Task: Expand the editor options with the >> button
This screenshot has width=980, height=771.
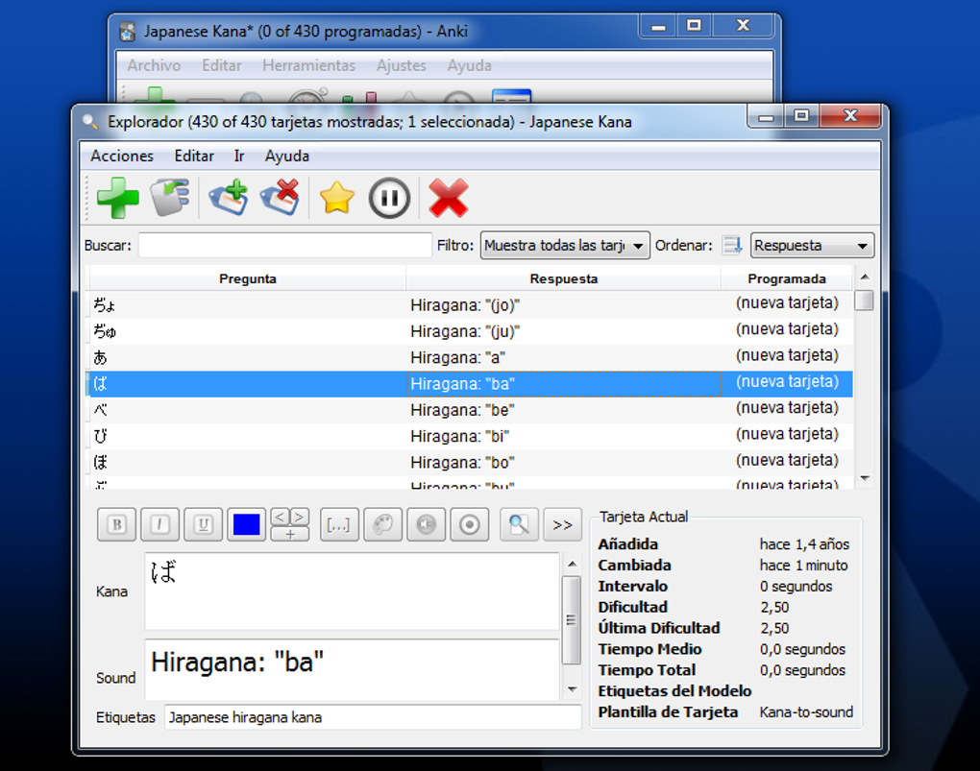Action: [562, 524]
